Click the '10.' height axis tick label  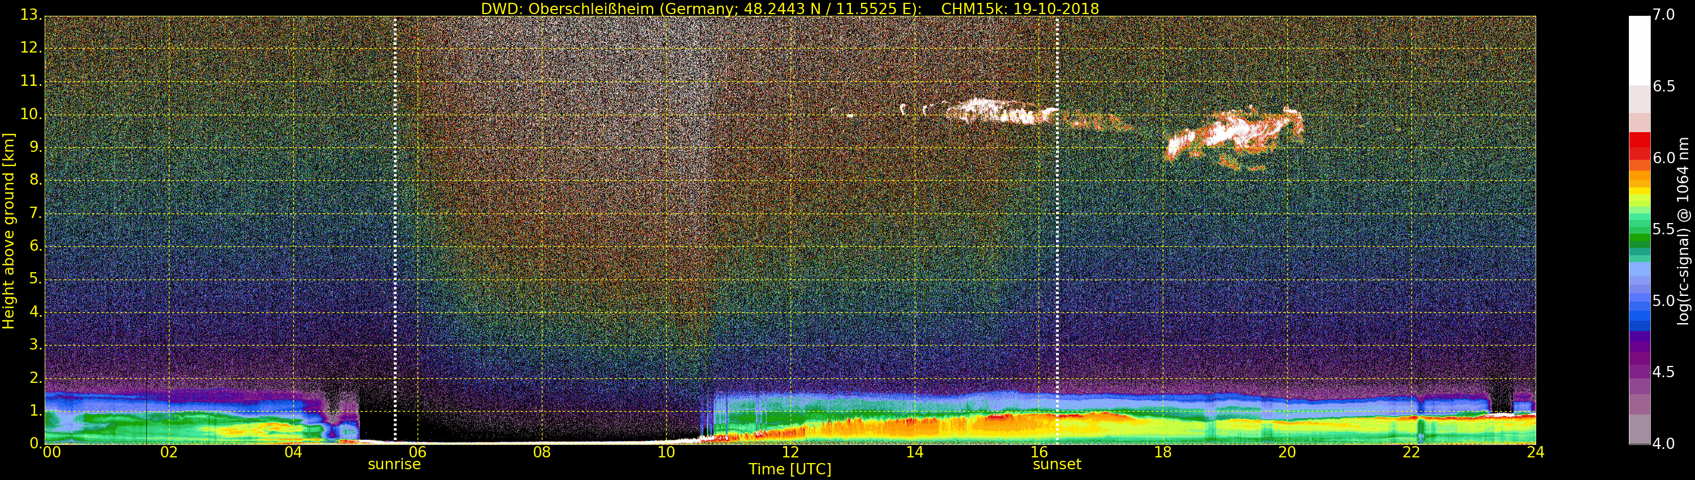31,114
